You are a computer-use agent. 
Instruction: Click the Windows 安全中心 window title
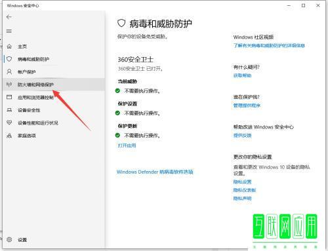tap(23, 6)
